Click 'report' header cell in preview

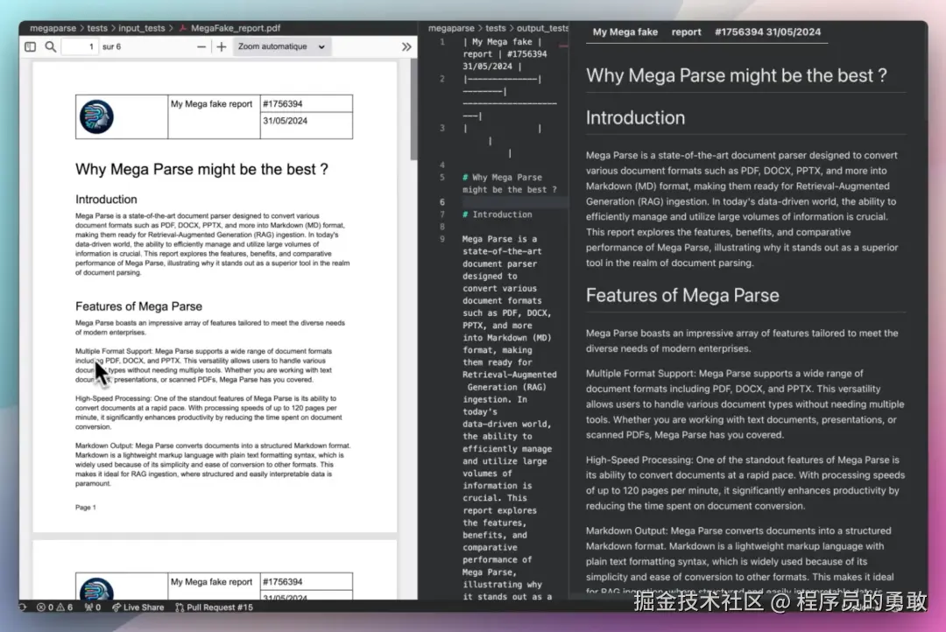[x=687, y=32]
